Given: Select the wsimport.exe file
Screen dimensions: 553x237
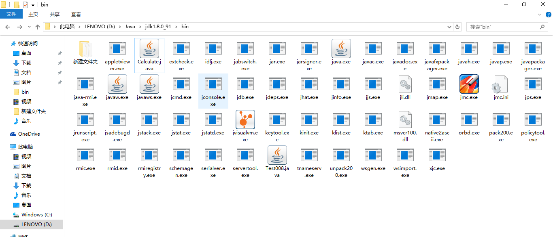Looking at the screenshot, I should pos(405,162).
